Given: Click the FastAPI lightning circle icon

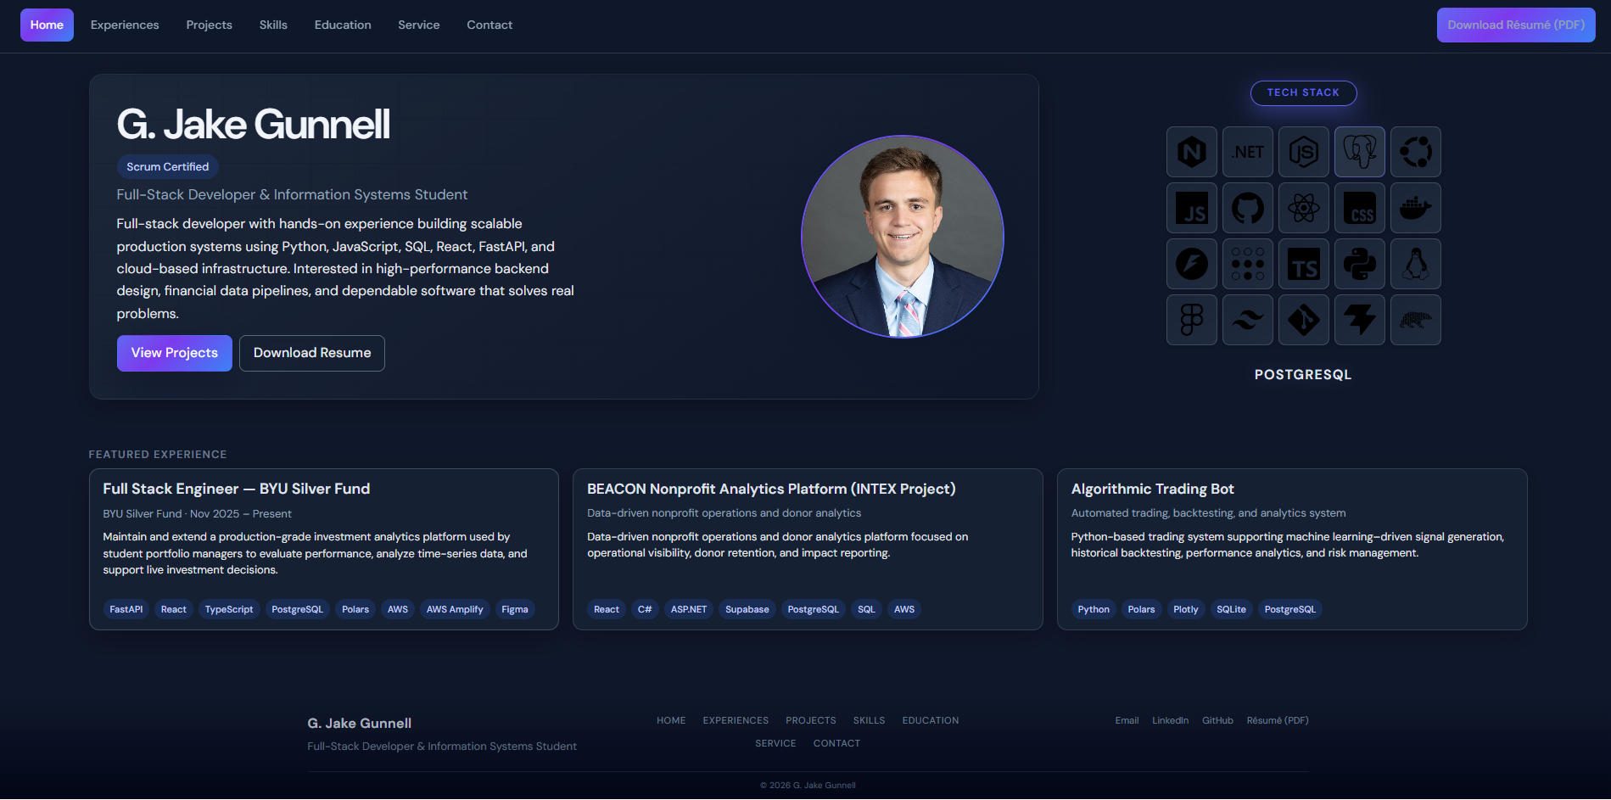Looking at the screenshot, I should [x=1191, y=264].
